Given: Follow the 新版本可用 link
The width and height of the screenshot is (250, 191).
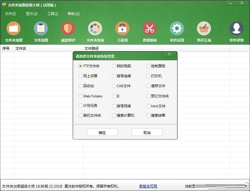Looking at the screenshot, I should click(148, 186).
